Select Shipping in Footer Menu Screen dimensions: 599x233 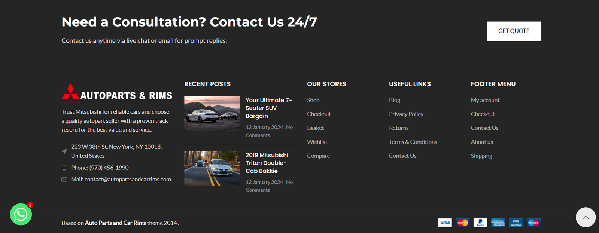pyautogui.click(x=481, y=156)
